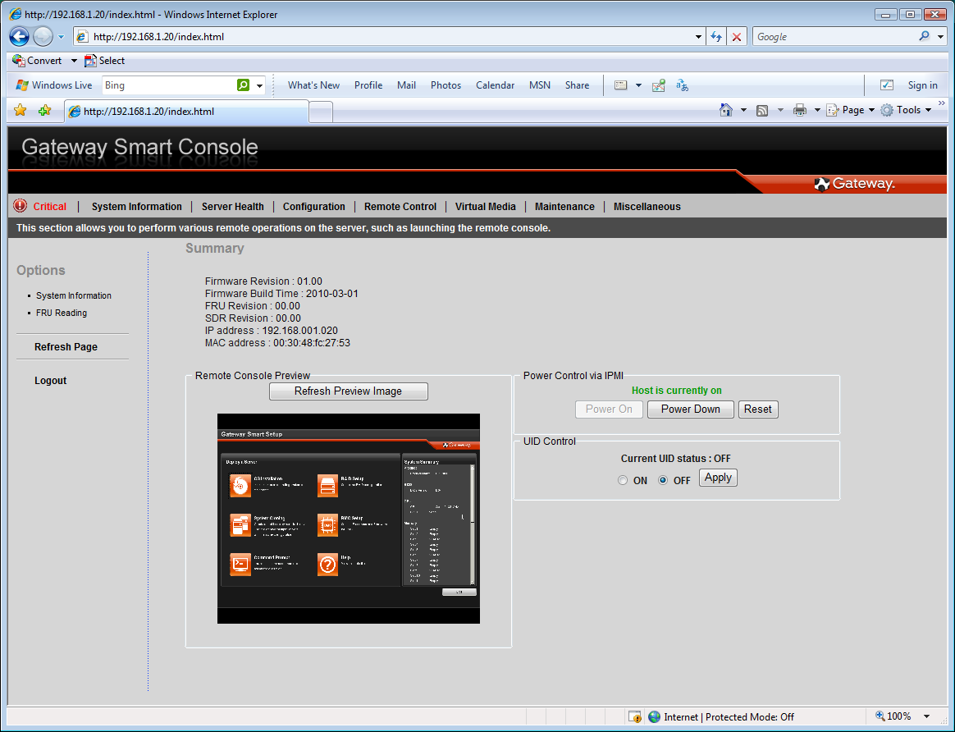Click the FRU Reading option link

62,313
